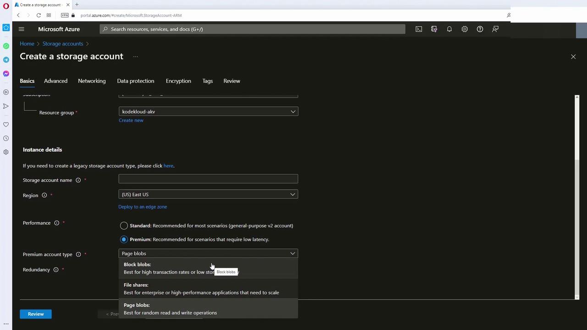Open Opera sidebar home workspace icon
The height and width of the screenshot is (330, 587).
pyautogui.click(x=6, y=27)
